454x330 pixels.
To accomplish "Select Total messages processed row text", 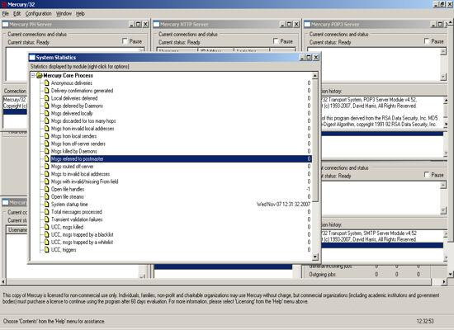I will click(77, 212).
